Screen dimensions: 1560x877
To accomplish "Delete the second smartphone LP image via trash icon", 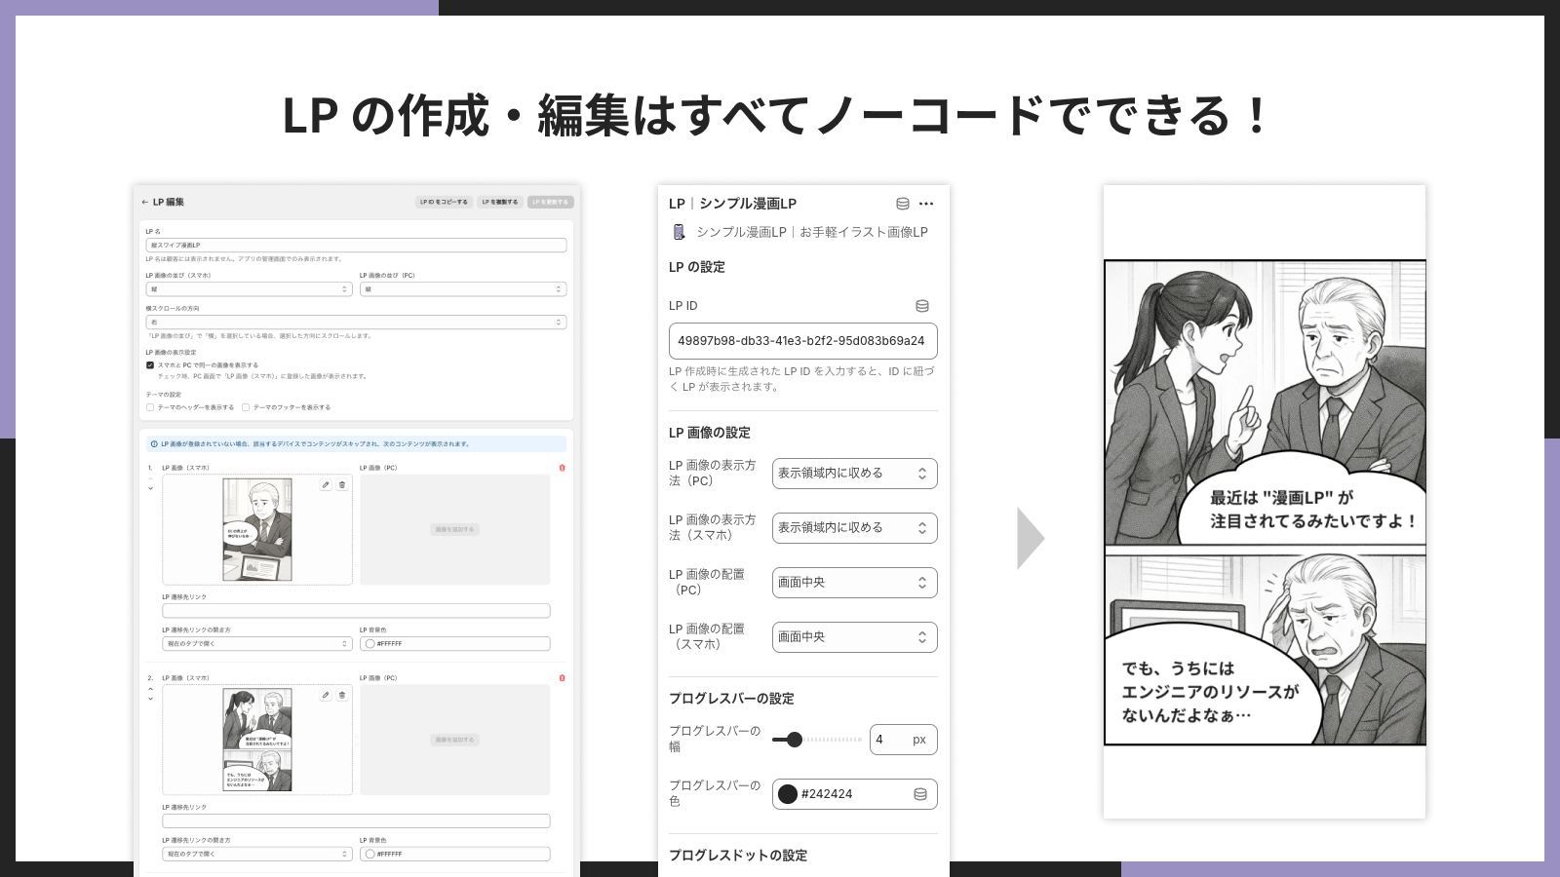I will 342,695.
